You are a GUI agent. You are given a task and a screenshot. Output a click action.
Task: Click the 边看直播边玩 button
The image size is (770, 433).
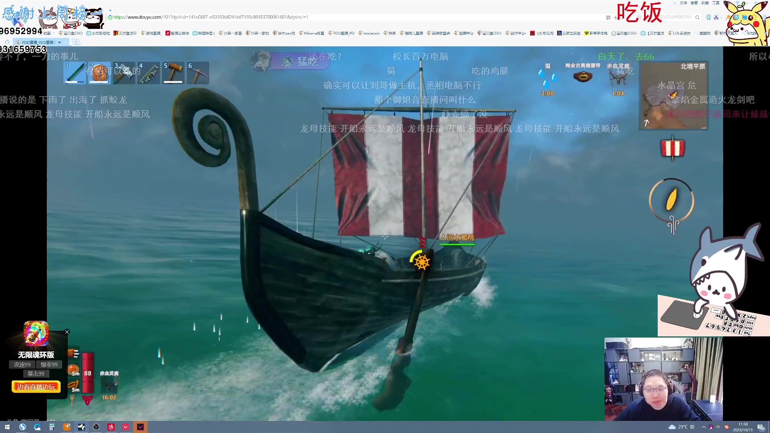(x=36, y=387)
